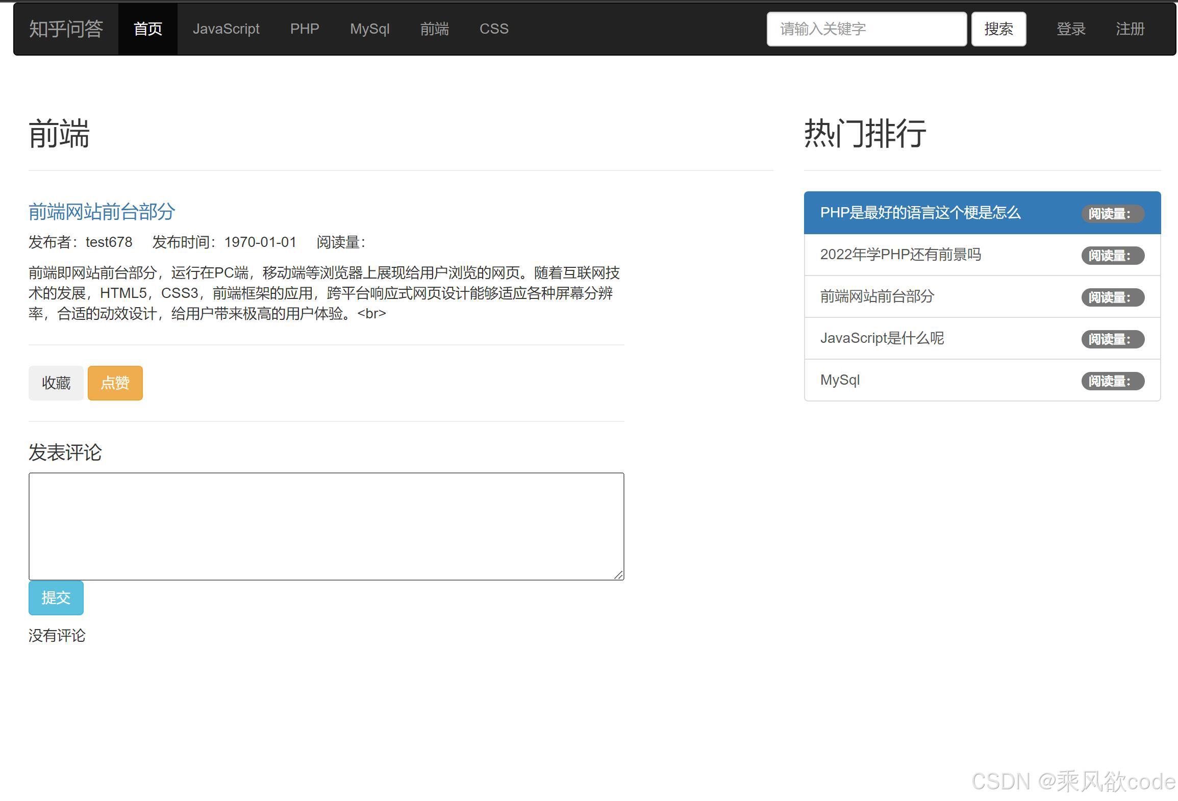Switch to the MySql category tab

369,29
